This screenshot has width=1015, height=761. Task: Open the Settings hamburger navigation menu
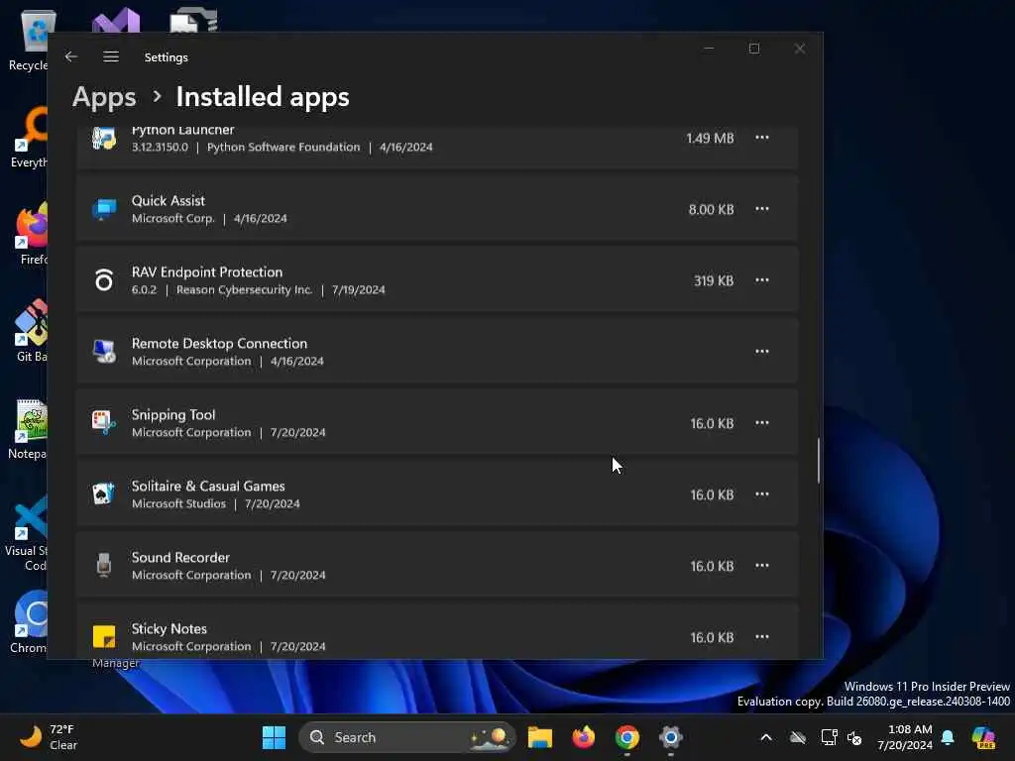(x=111, y=56)
